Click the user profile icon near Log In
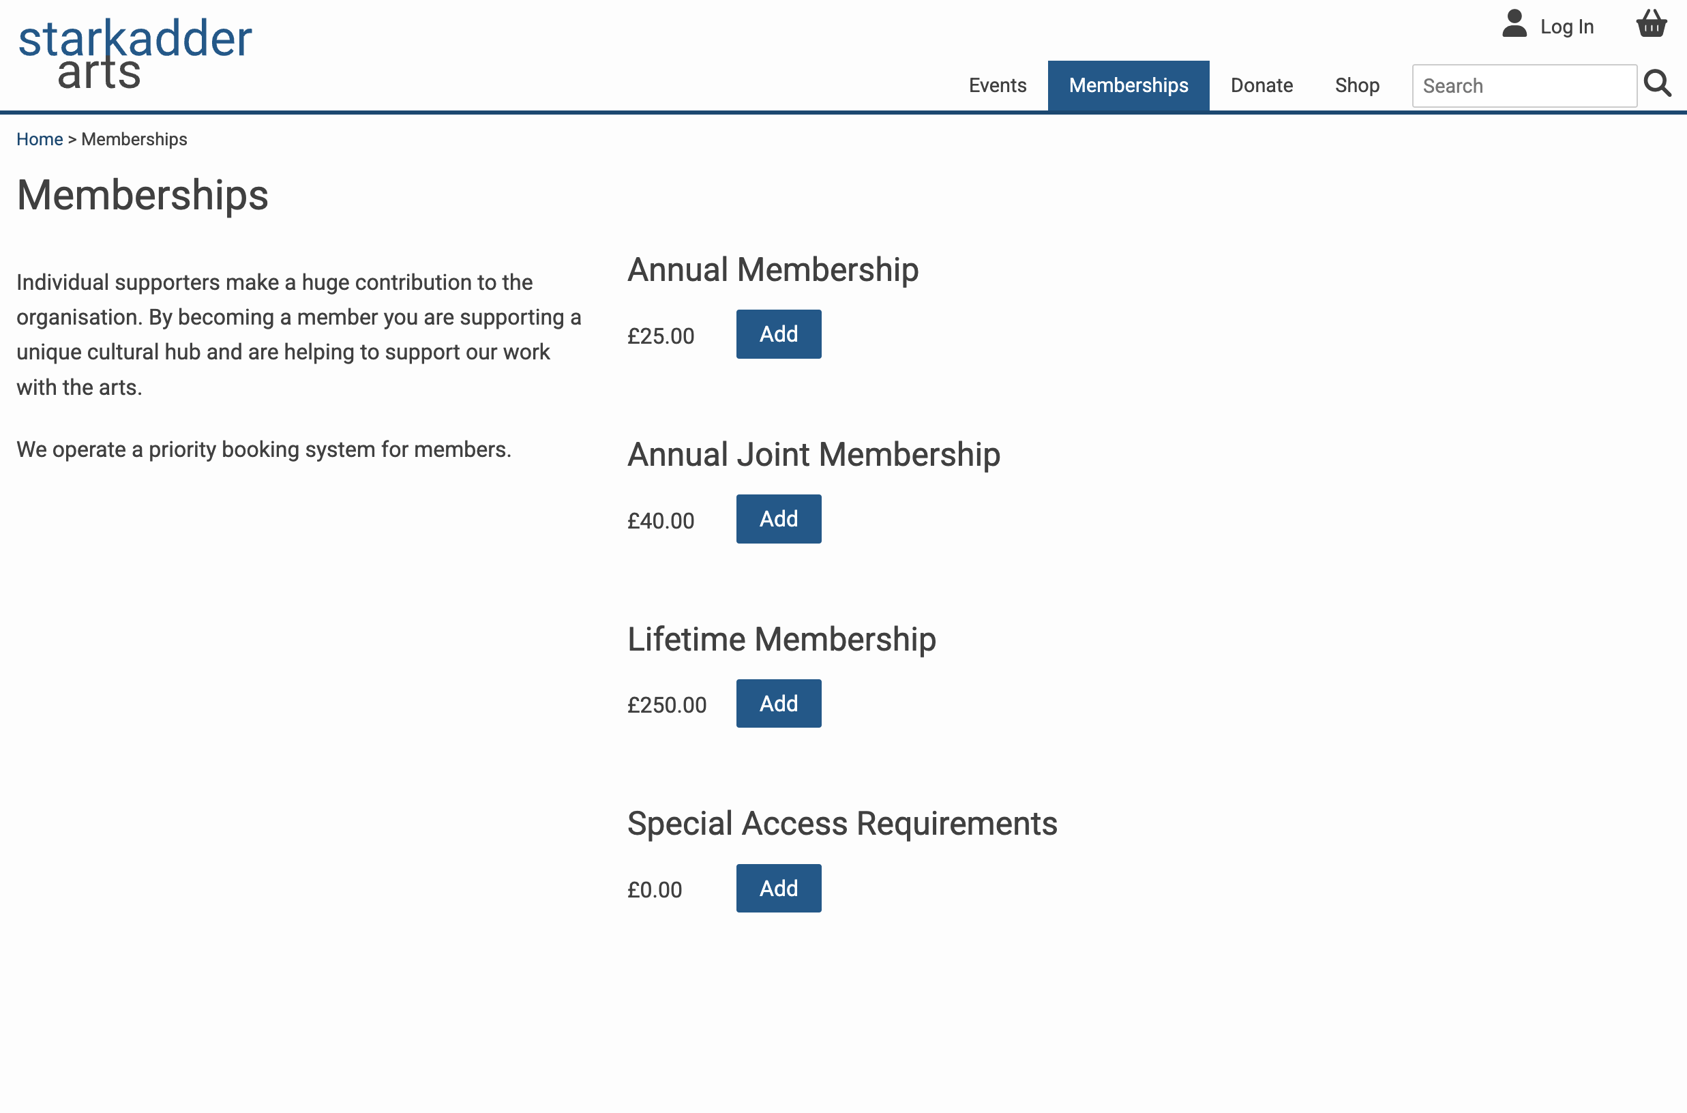The image size is (1687, 1113). 1514,24
